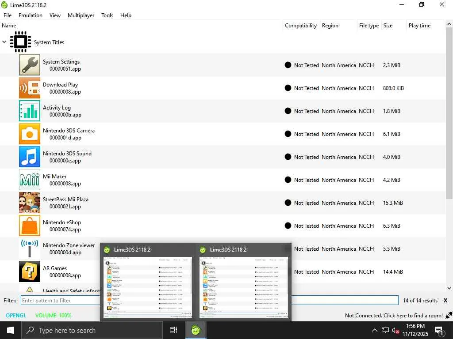Open the notification center icon

pos(439,331)
